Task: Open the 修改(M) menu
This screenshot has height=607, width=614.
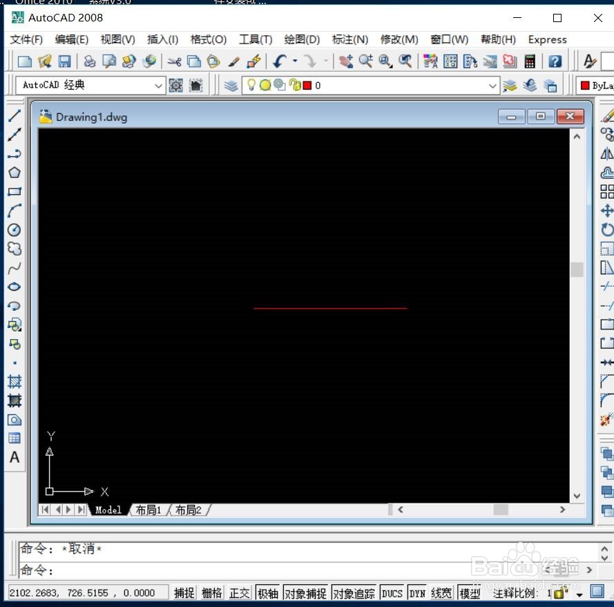Action: click(399, 39)
